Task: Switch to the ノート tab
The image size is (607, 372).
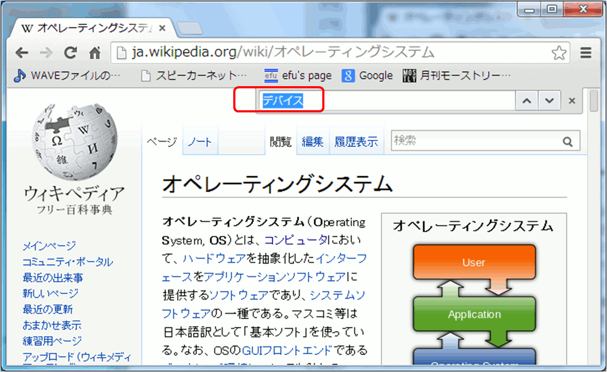Action: tap(199, 142)
